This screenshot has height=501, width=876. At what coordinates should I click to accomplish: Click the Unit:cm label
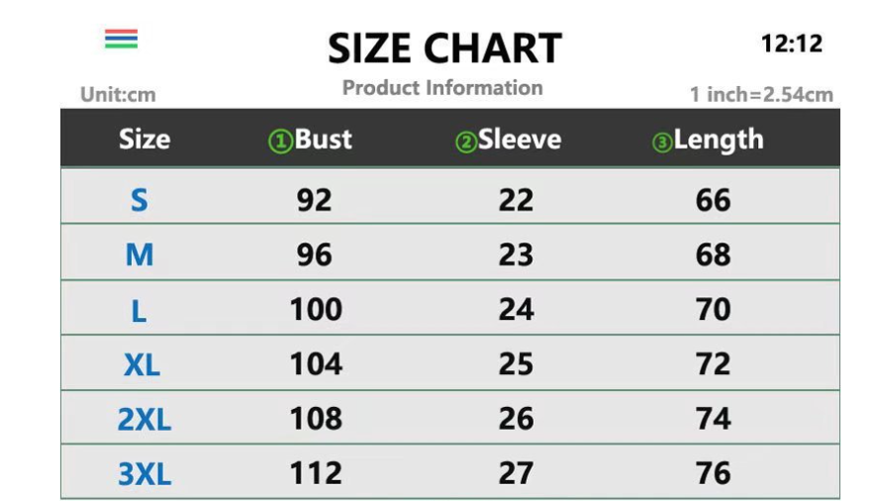[x=118, y=96]
